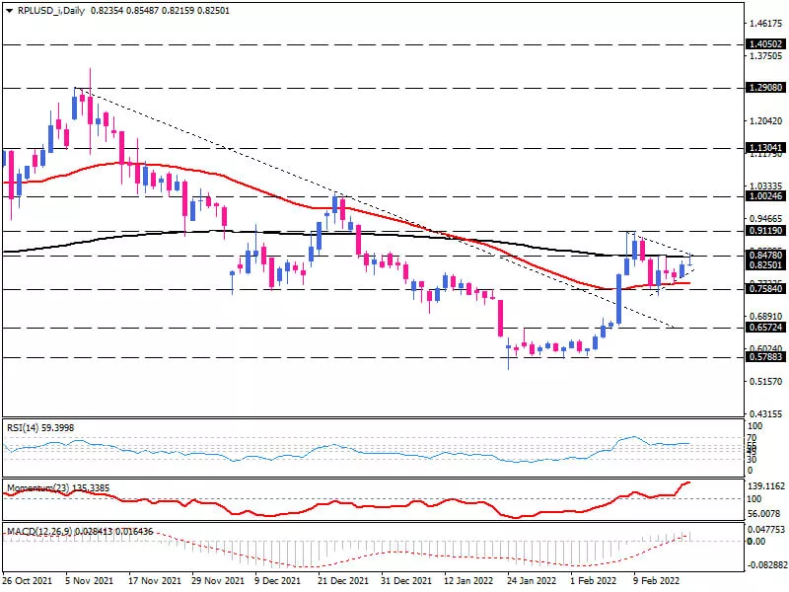Select the 21 Dec 2021 date label

[343, 581]
